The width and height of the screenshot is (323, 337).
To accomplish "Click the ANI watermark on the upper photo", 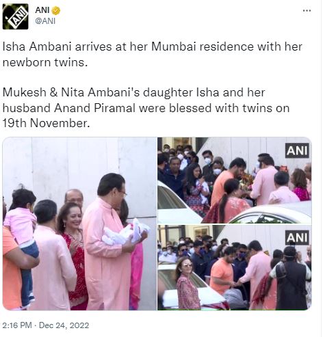I will coord(297,150).
